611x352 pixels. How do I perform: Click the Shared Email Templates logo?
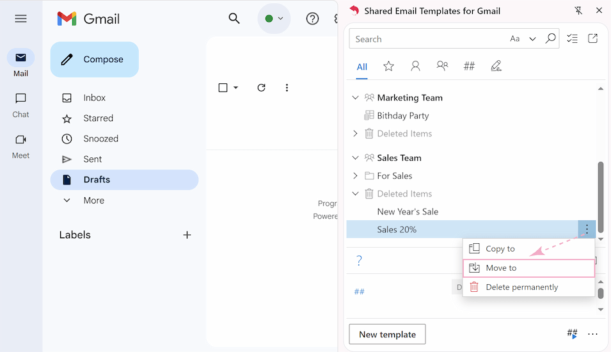click(354, 10)
